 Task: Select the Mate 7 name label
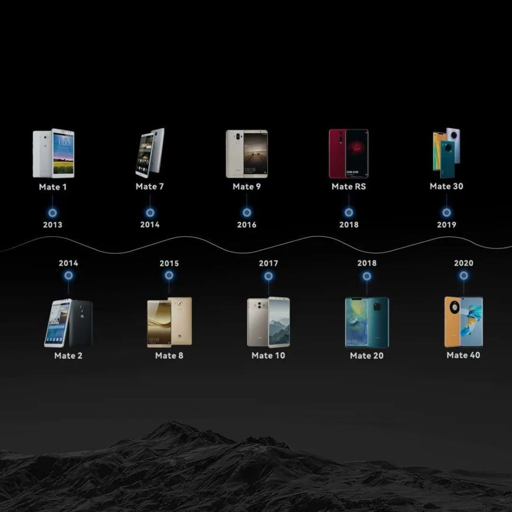pos(150,186)
